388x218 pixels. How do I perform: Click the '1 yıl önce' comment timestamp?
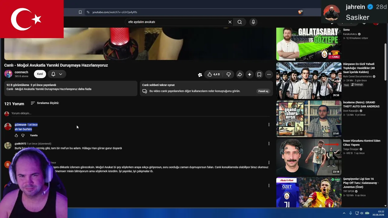point(32,125)
